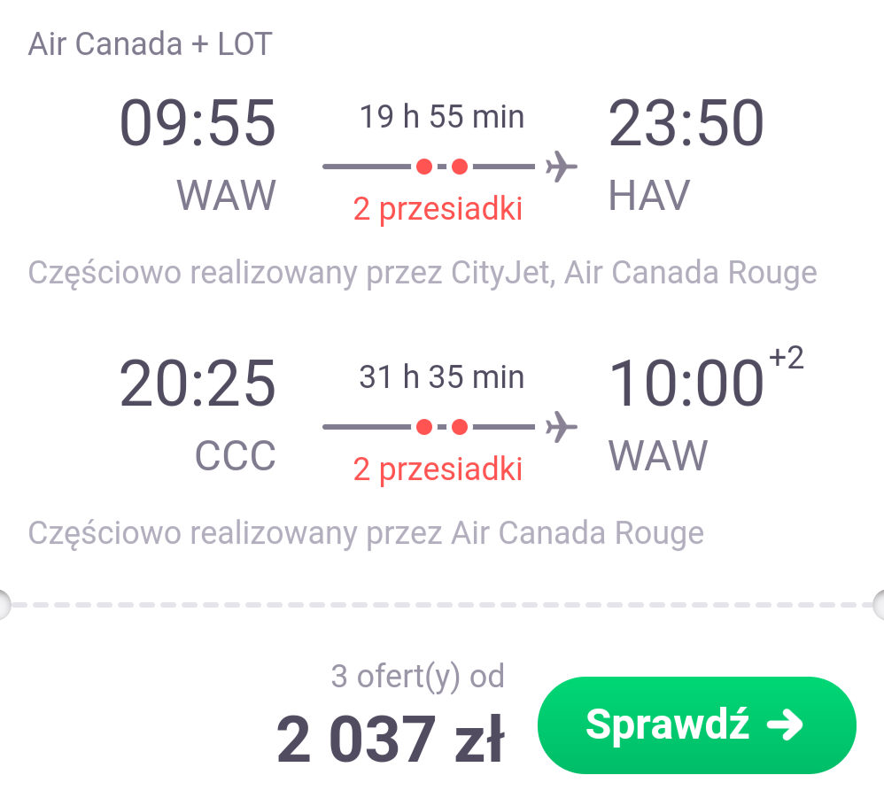Click "3 ofert(y) od" offers text
Viewport: 884px width, 798px height.
tap(418, 677)
